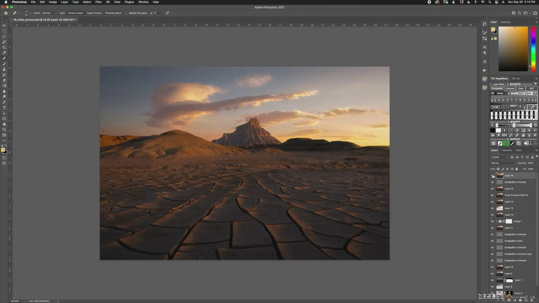Select the Zoom tool
Image resolution: width=539 pixels, height=303 pixels.
[4, 130]
